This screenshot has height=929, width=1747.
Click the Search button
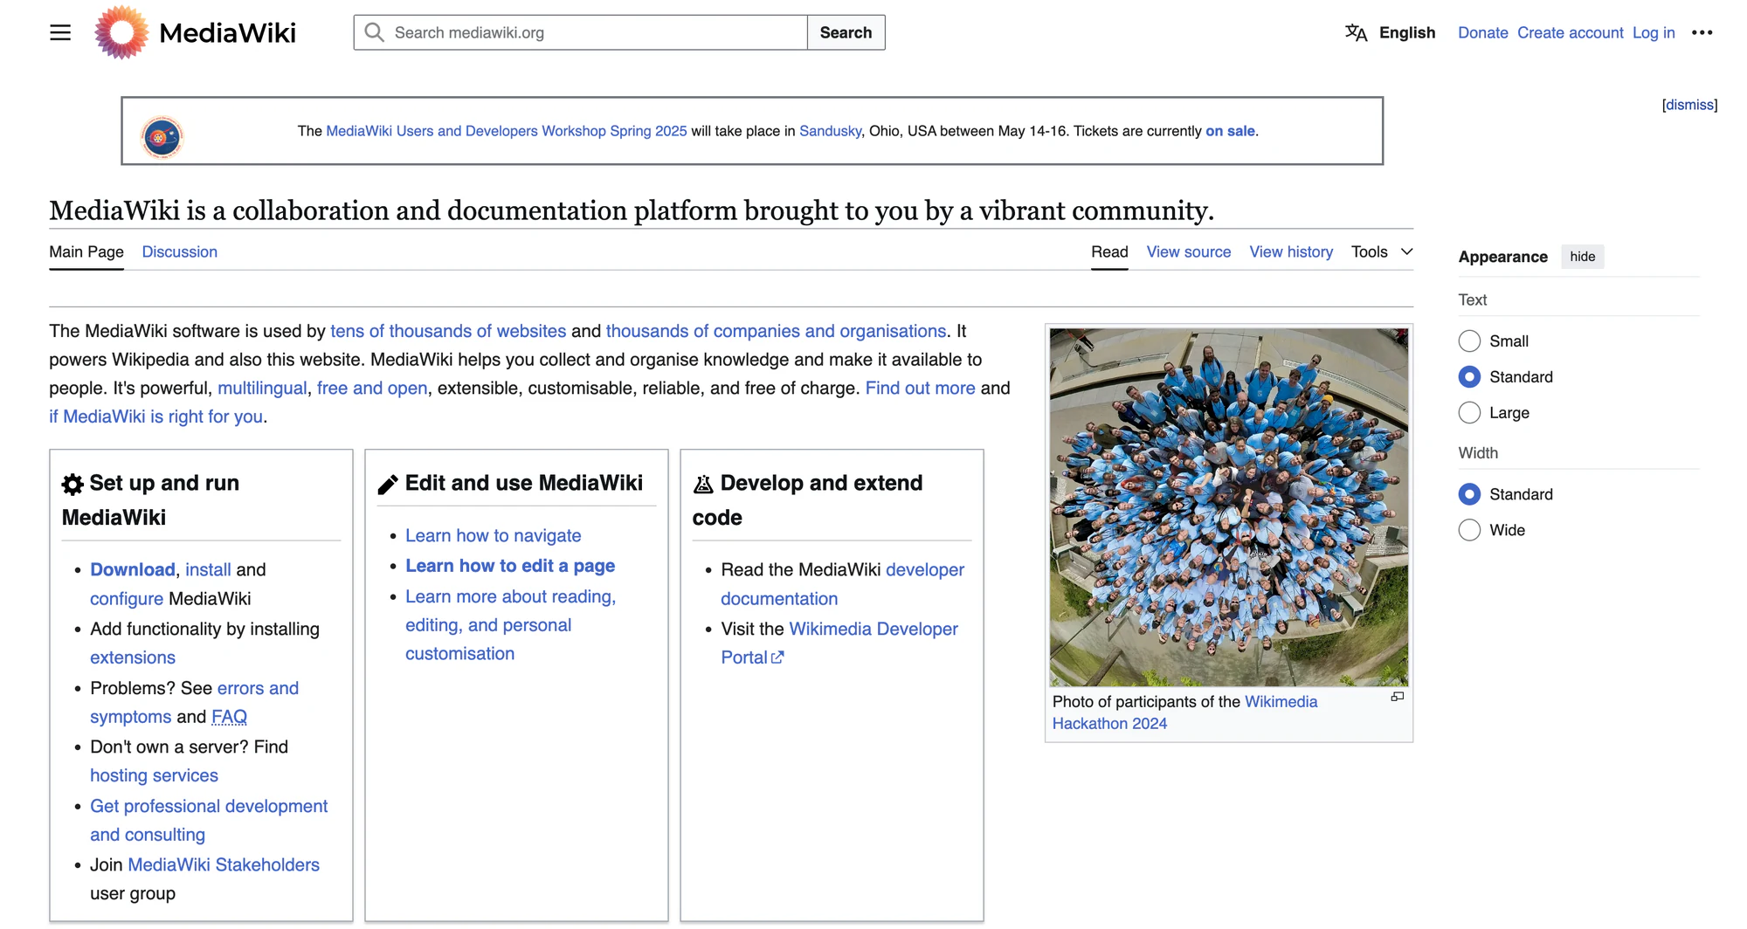tap(846, 32)
